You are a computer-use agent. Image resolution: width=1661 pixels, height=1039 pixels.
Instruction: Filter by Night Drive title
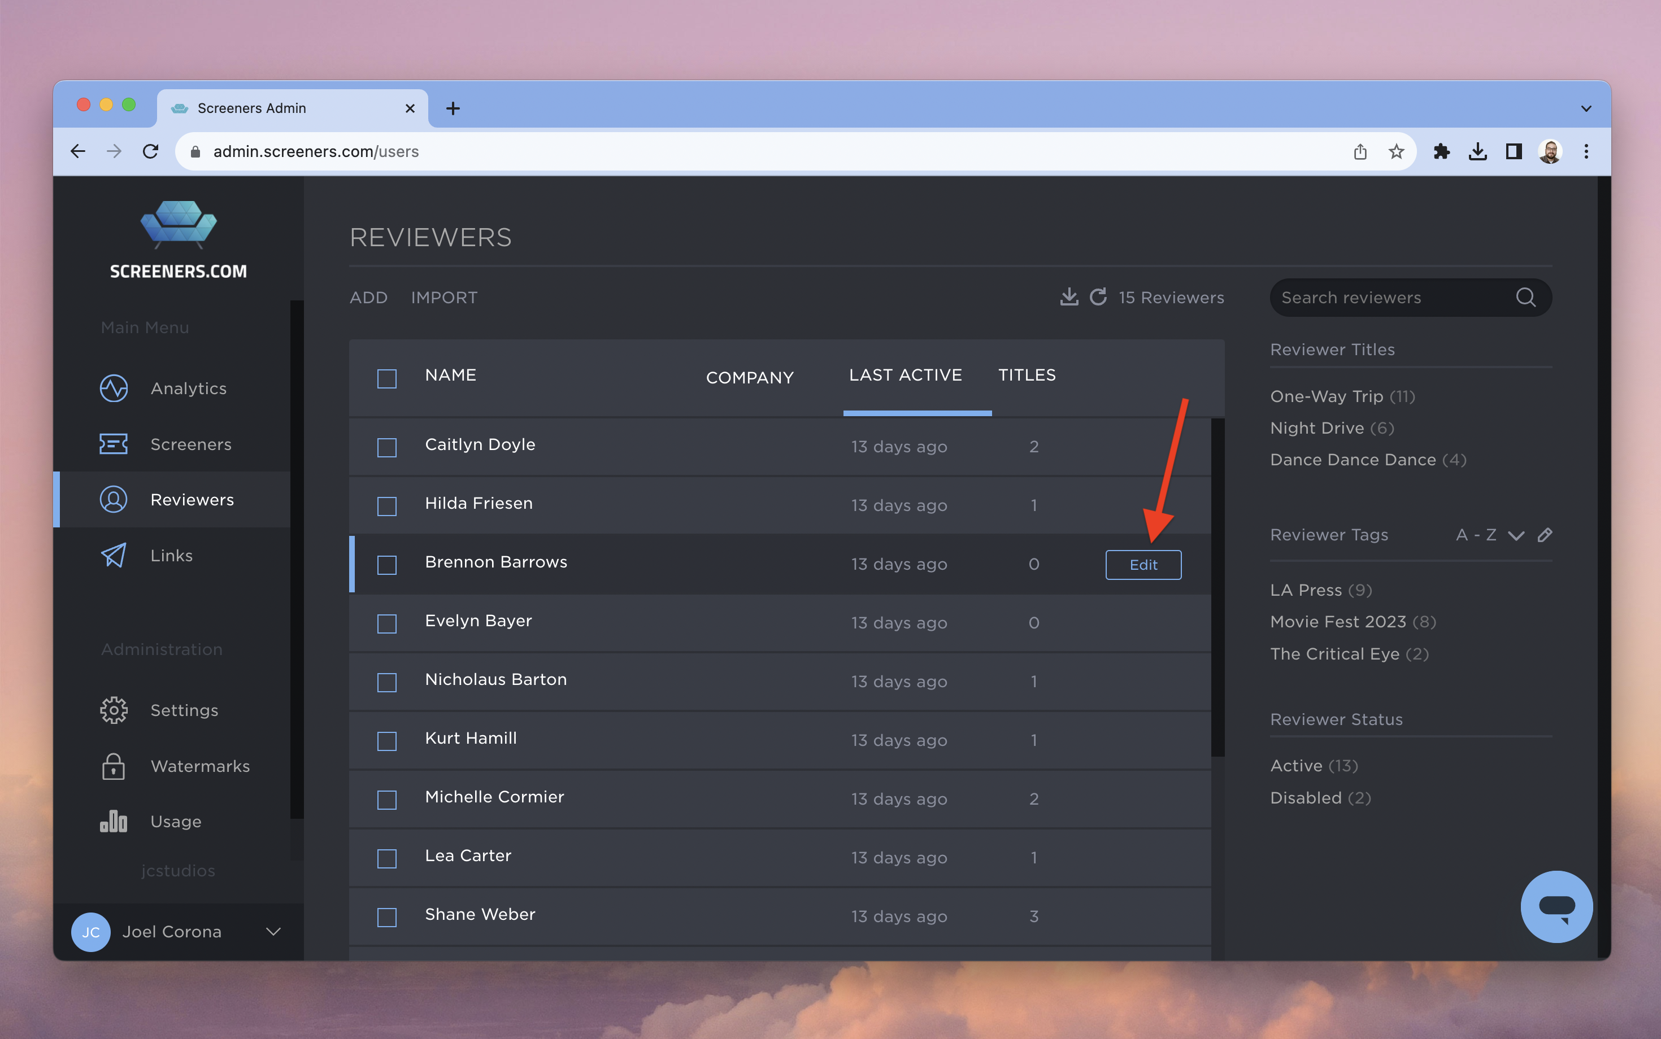[x=1332, y=428]
